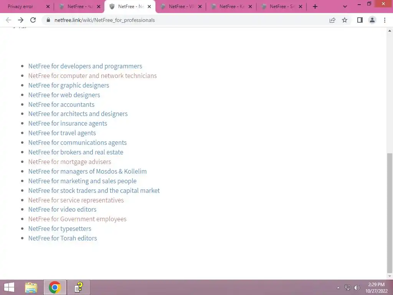Open NetFree for communications agents
Image resolution: width=393 pixels, height=295 pixels.
pos(78,143)
